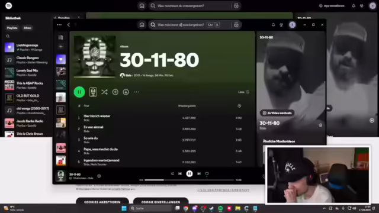Open OLD BUT GOLD playlist
This screenshot has height=213, width=379.
tap(27, 98)
